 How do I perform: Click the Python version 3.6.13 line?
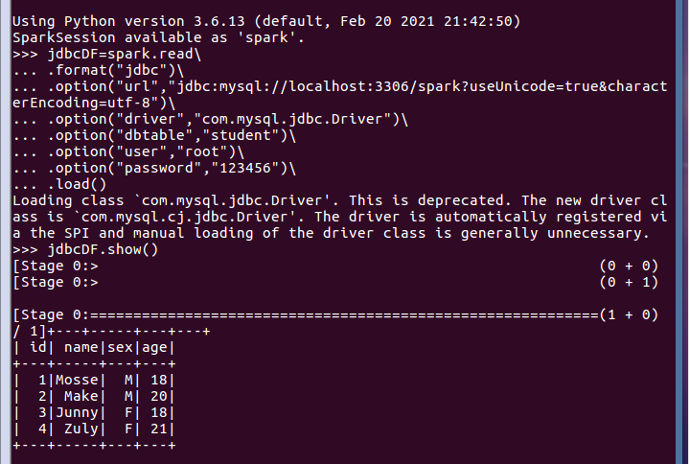point(266,22)
